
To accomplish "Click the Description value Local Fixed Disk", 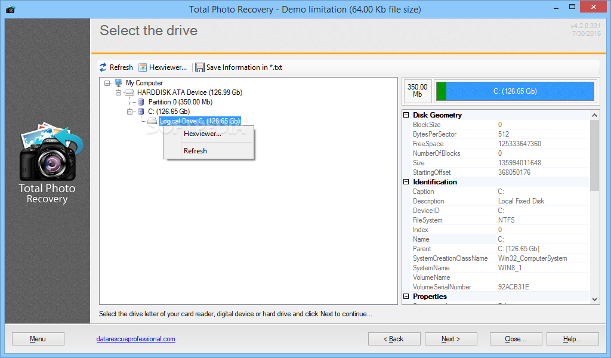I will (521, 201).
